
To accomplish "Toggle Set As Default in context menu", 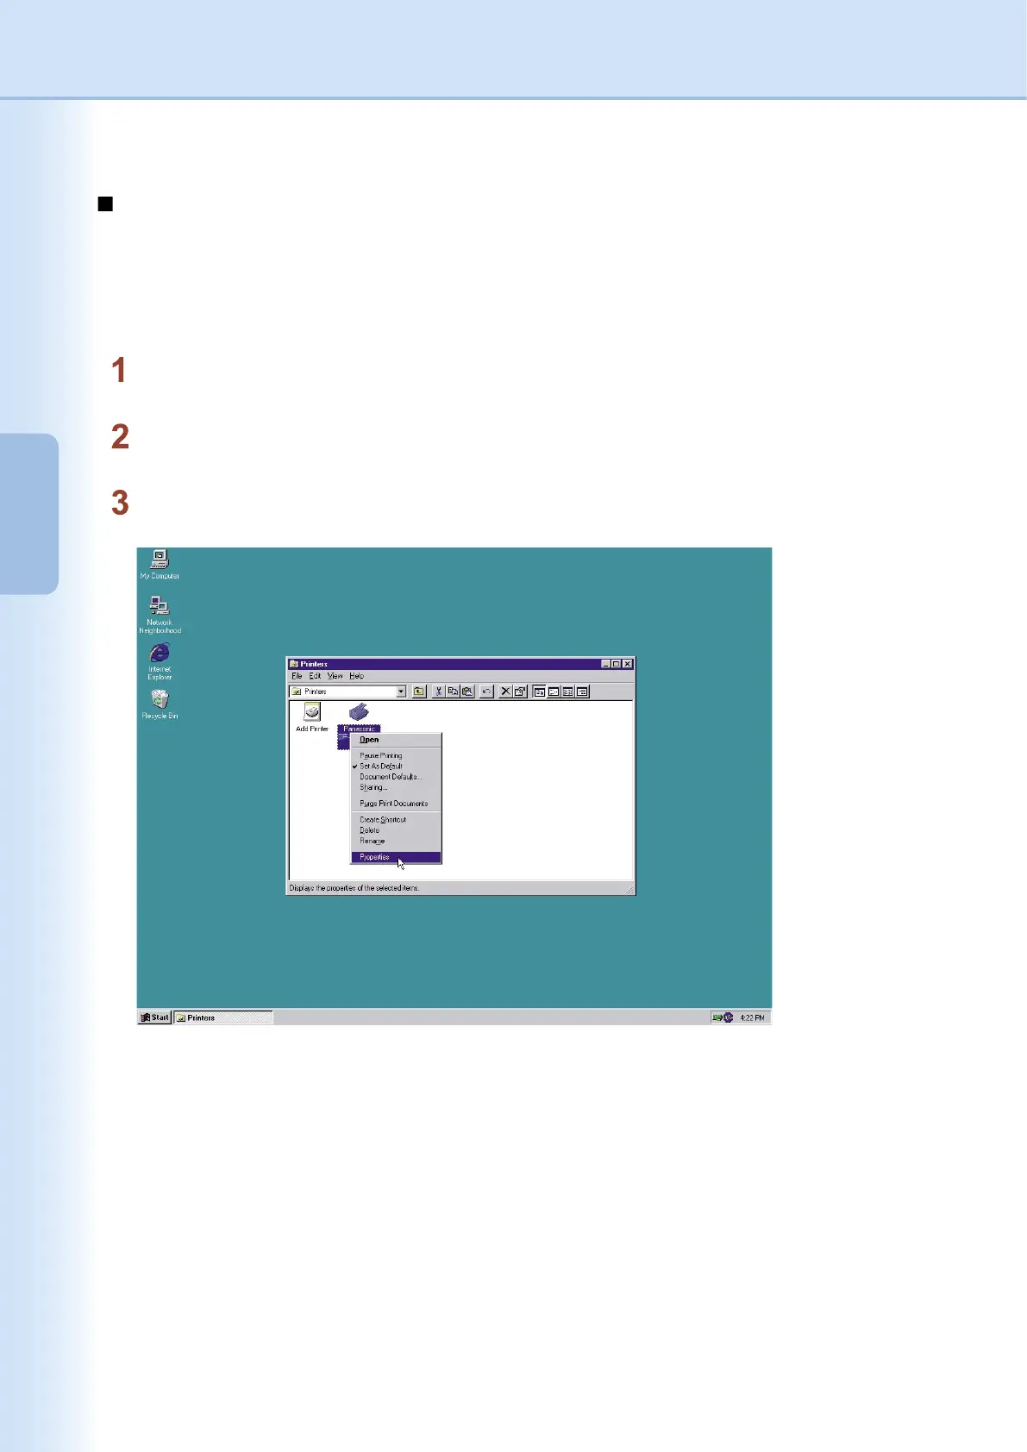I will click(396, 766).
